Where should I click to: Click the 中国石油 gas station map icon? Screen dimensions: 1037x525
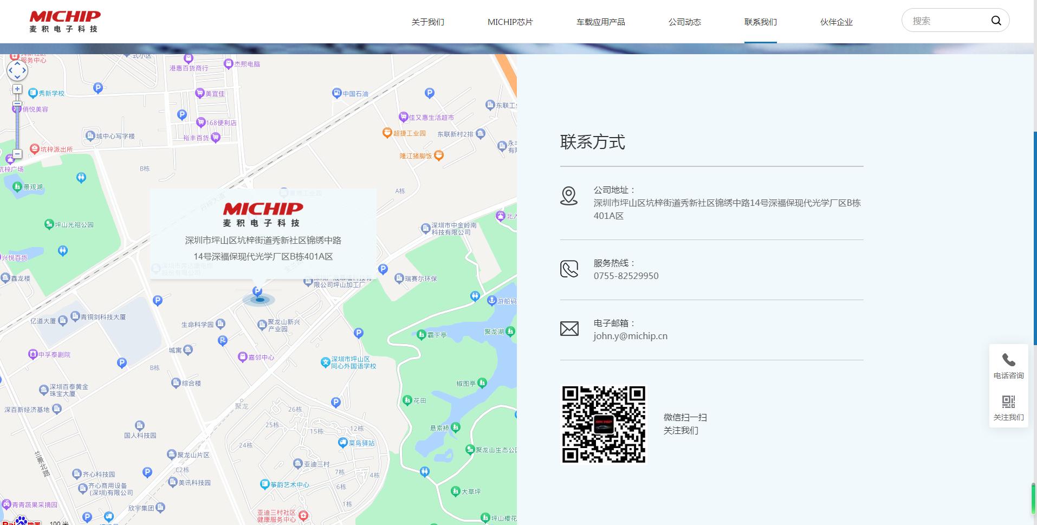coord(336,93)
